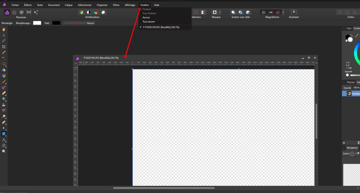Select the Flood Fill bucket tool
This screenshot has width=360, height=193.
[4, 70]
